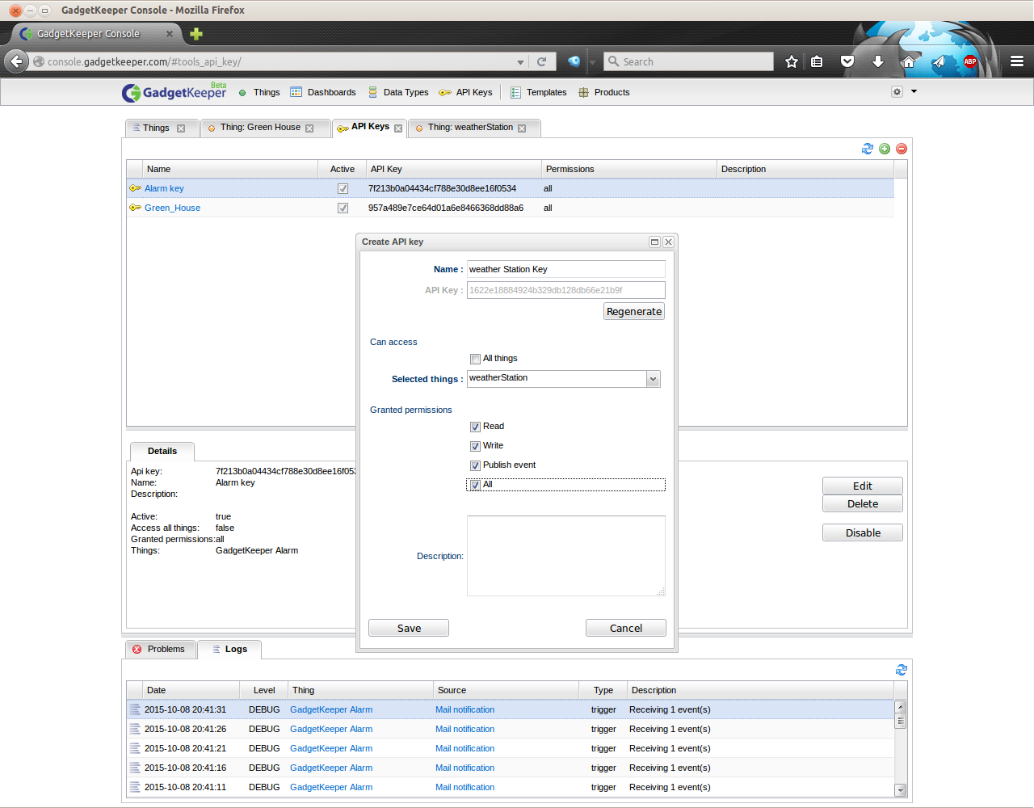The height and width of the screenshot is (808, 1034).
Task: Open the Alarm key link
Action: (x=164, y=188)
